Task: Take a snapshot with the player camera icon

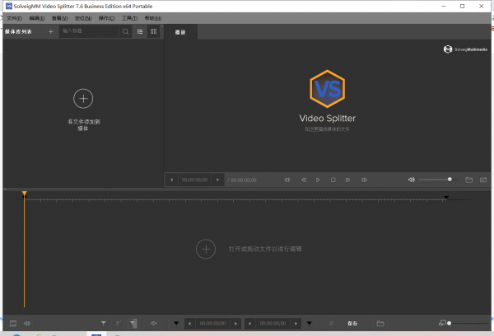Action: point(483,180)
